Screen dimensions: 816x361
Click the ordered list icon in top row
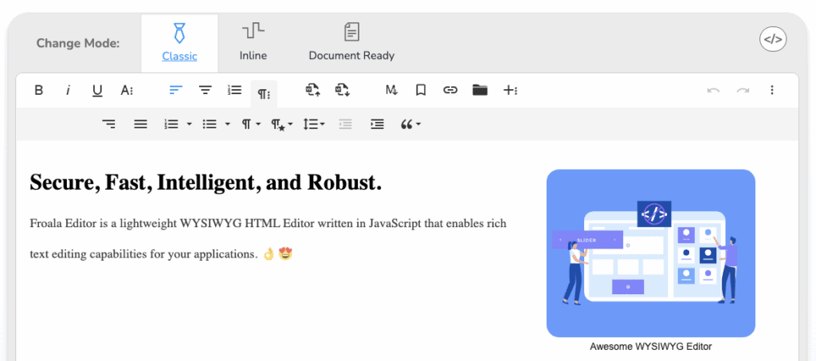[235, 90]
